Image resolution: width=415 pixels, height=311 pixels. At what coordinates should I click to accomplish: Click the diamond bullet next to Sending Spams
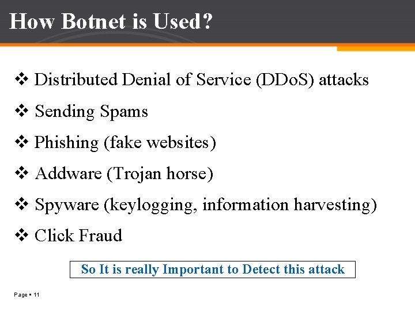(22, 111)
